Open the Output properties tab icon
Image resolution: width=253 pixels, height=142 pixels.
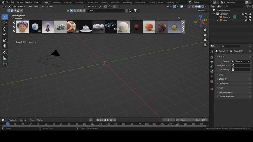click(x=212, y=62)
